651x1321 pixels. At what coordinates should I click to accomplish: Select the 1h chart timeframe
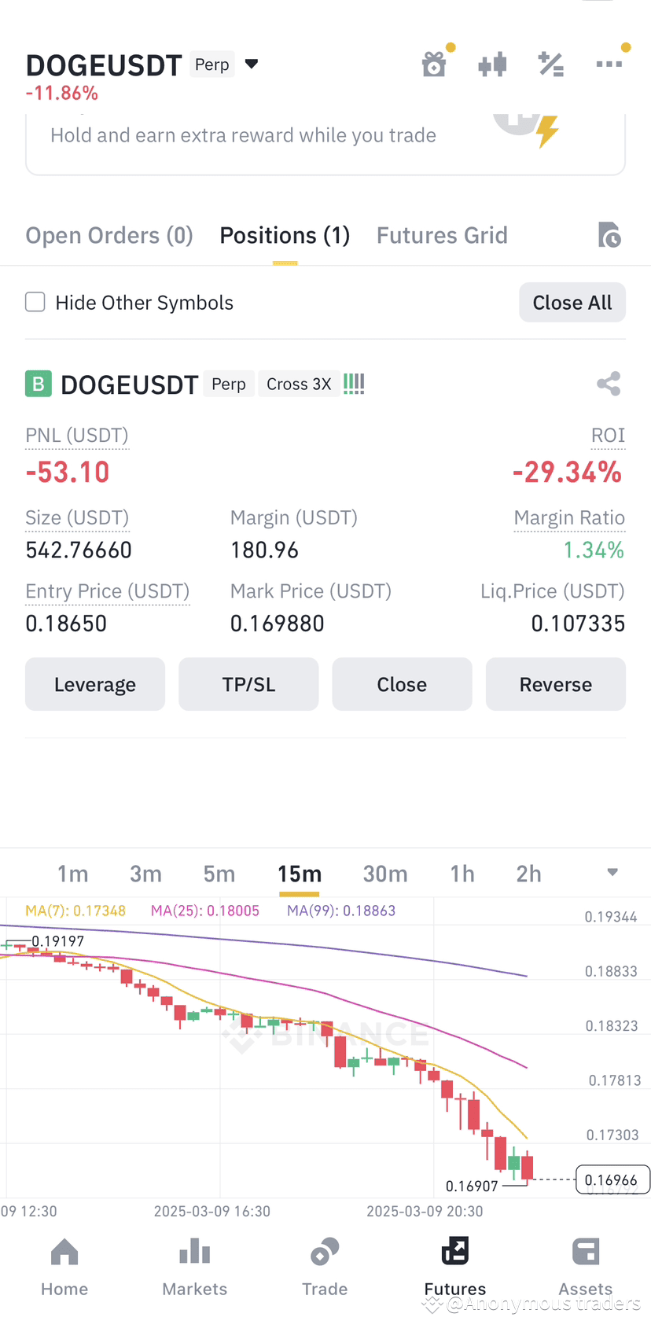tap(462, 873)
